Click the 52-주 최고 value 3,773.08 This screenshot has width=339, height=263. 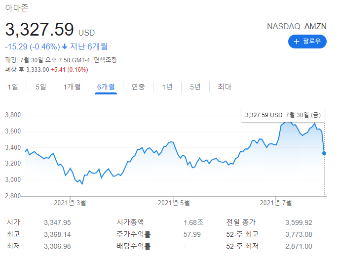pos(299,234)
